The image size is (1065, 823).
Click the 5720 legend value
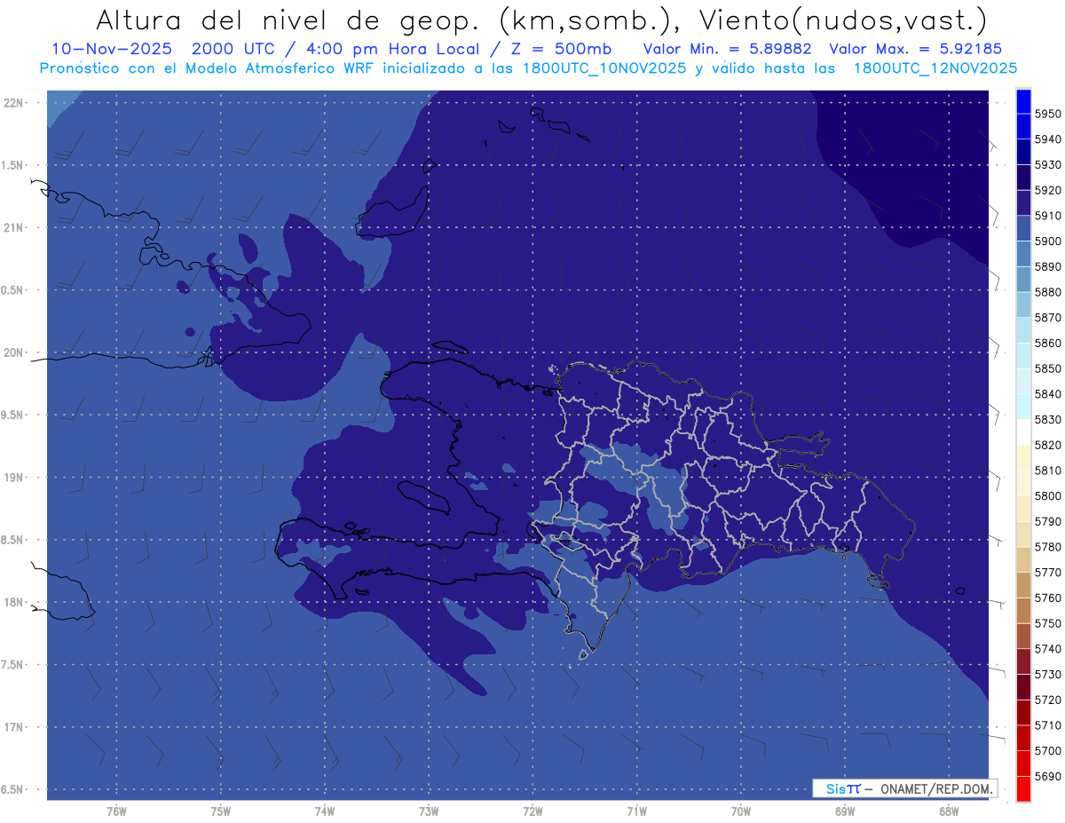pyautogui.click(x=1047, y=700)
